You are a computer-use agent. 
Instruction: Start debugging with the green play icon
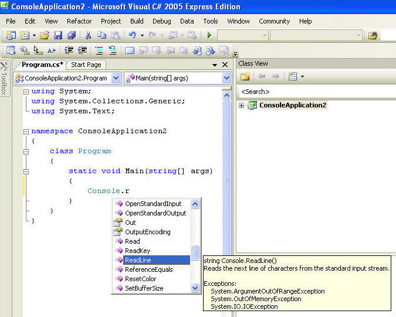(x=209, y=36)
